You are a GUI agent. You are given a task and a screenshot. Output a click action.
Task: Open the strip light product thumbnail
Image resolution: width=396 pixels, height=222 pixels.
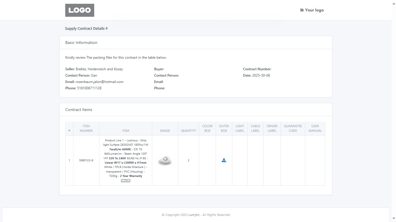(x=165, y=160)
